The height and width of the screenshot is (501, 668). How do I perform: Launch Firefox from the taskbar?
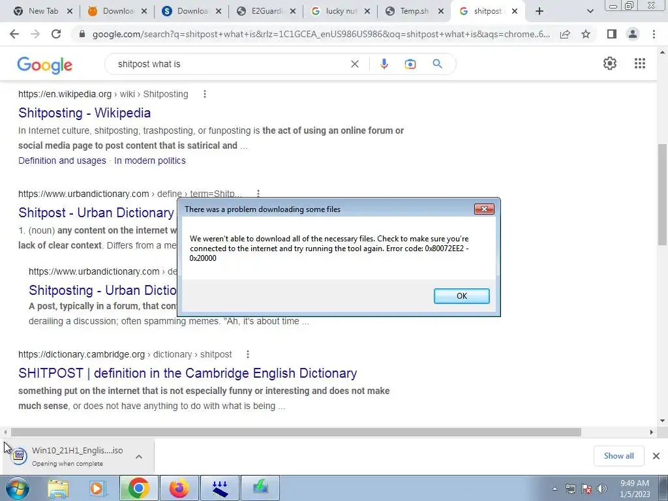tap(179, 488)
